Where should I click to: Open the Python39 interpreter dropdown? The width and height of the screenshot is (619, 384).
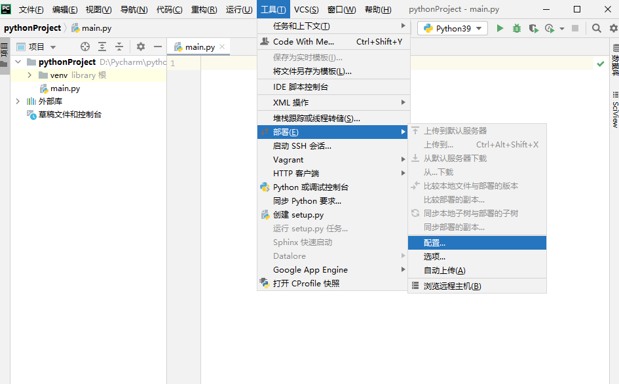(x=451, y=29)
